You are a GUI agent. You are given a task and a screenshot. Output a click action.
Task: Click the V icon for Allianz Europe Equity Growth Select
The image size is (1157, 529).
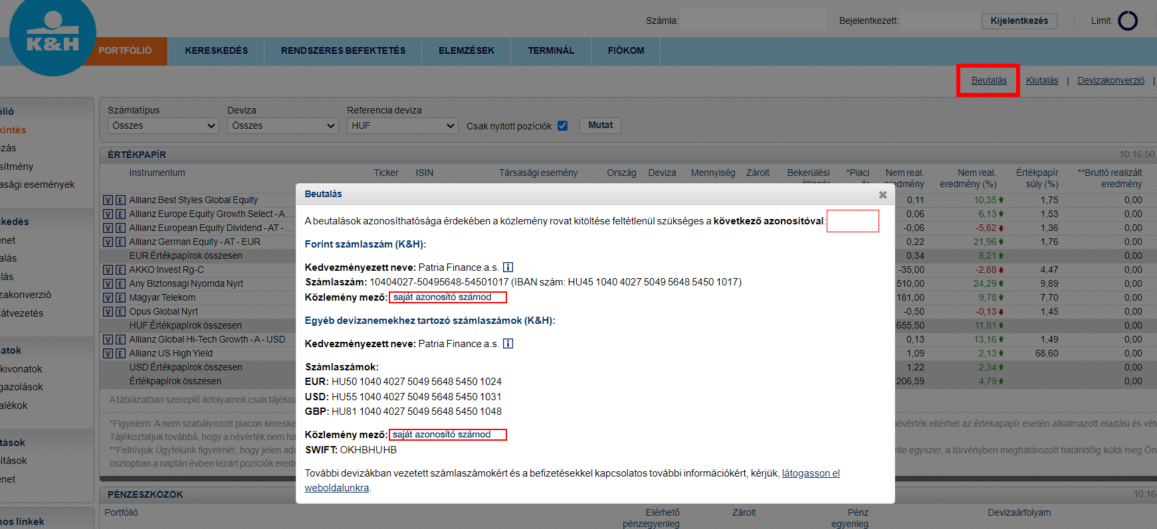[108, 214]
